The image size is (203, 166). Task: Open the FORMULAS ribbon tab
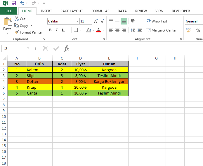(x=100, y=11)
